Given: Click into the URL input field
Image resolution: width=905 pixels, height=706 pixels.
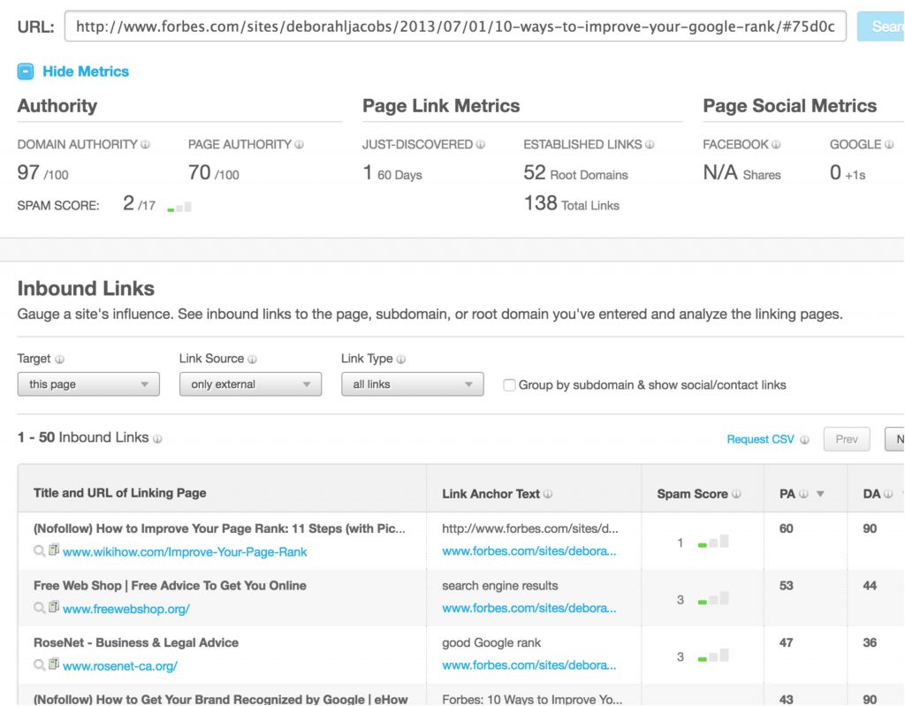Looking at the screenshot, I should point(455,27).
